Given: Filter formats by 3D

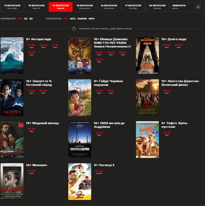Looking at the screenshot, I should 31,19.
